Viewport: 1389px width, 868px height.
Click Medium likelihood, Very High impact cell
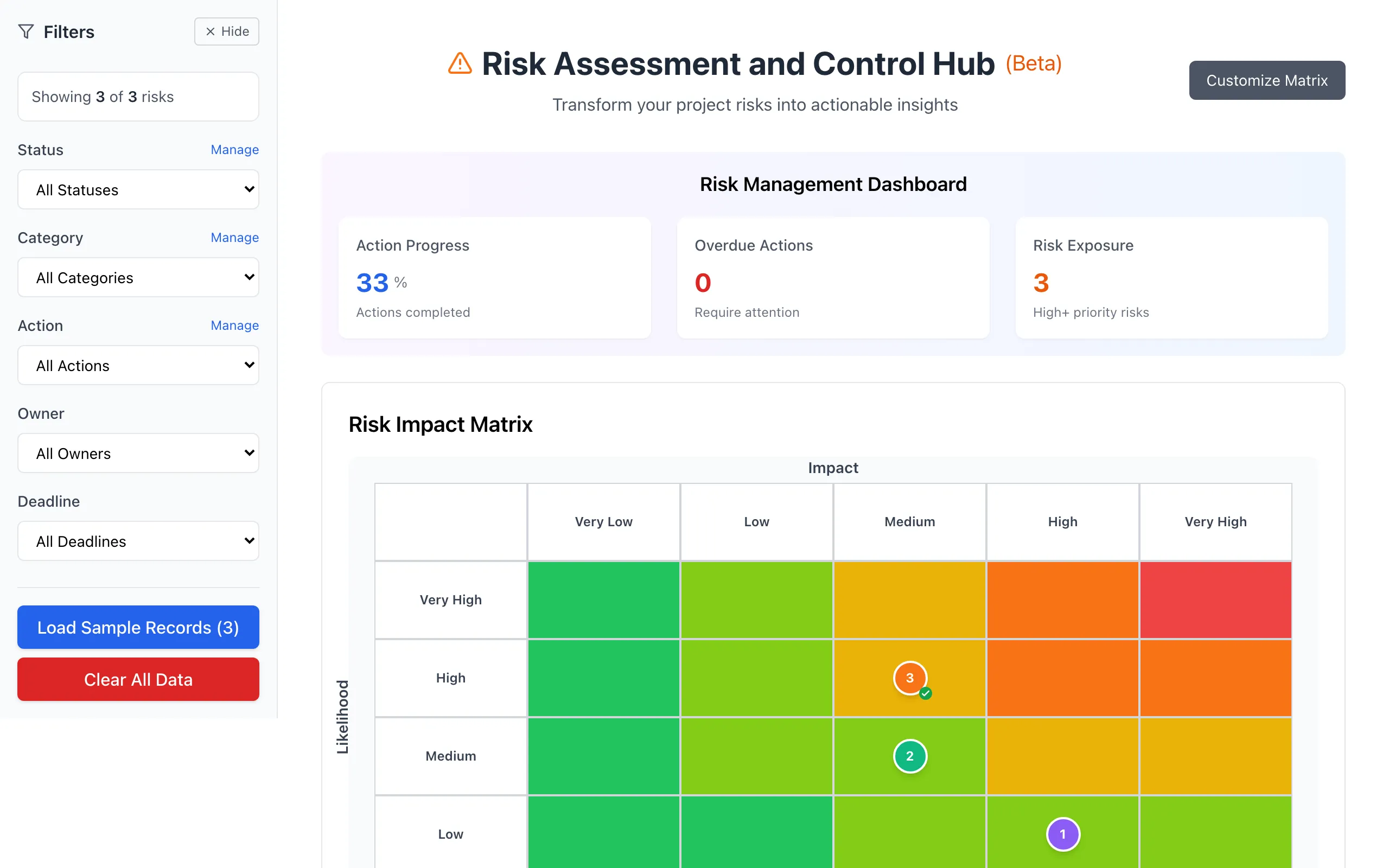(x=1216, y=756)
